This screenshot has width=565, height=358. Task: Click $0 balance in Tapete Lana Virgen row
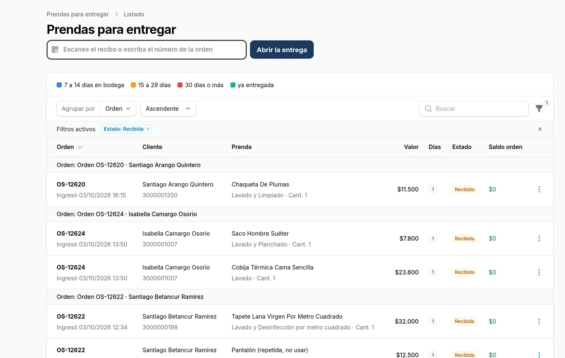point(492,321)
